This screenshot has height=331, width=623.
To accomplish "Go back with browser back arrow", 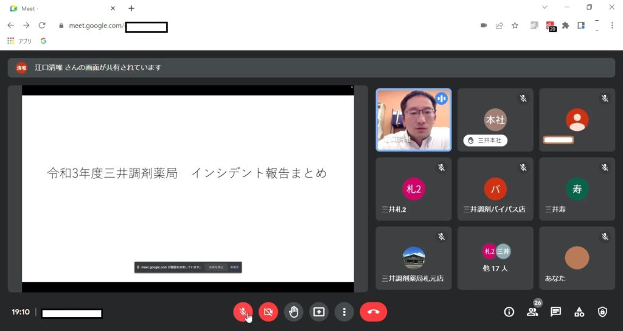I will (x=11, y=26).
